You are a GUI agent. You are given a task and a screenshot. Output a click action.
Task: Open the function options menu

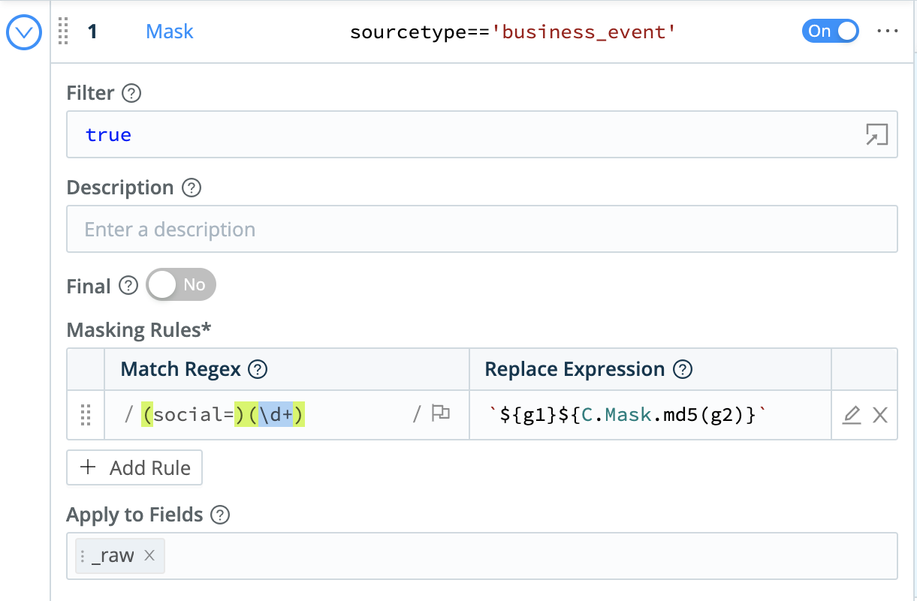[x=888, y=32]
